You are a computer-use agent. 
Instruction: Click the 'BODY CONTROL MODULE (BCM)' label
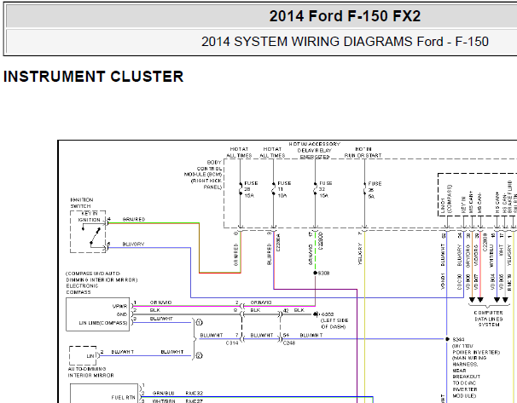203,175
